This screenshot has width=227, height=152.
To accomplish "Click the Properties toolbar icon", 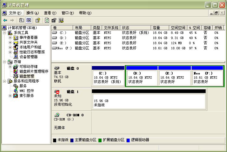I will [54, 20].
